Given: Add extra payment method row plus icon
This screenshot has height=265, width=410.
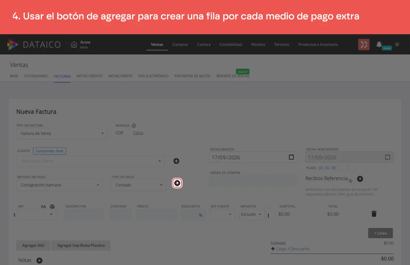Looking at the screenshot, I should [x=177, y=183].
